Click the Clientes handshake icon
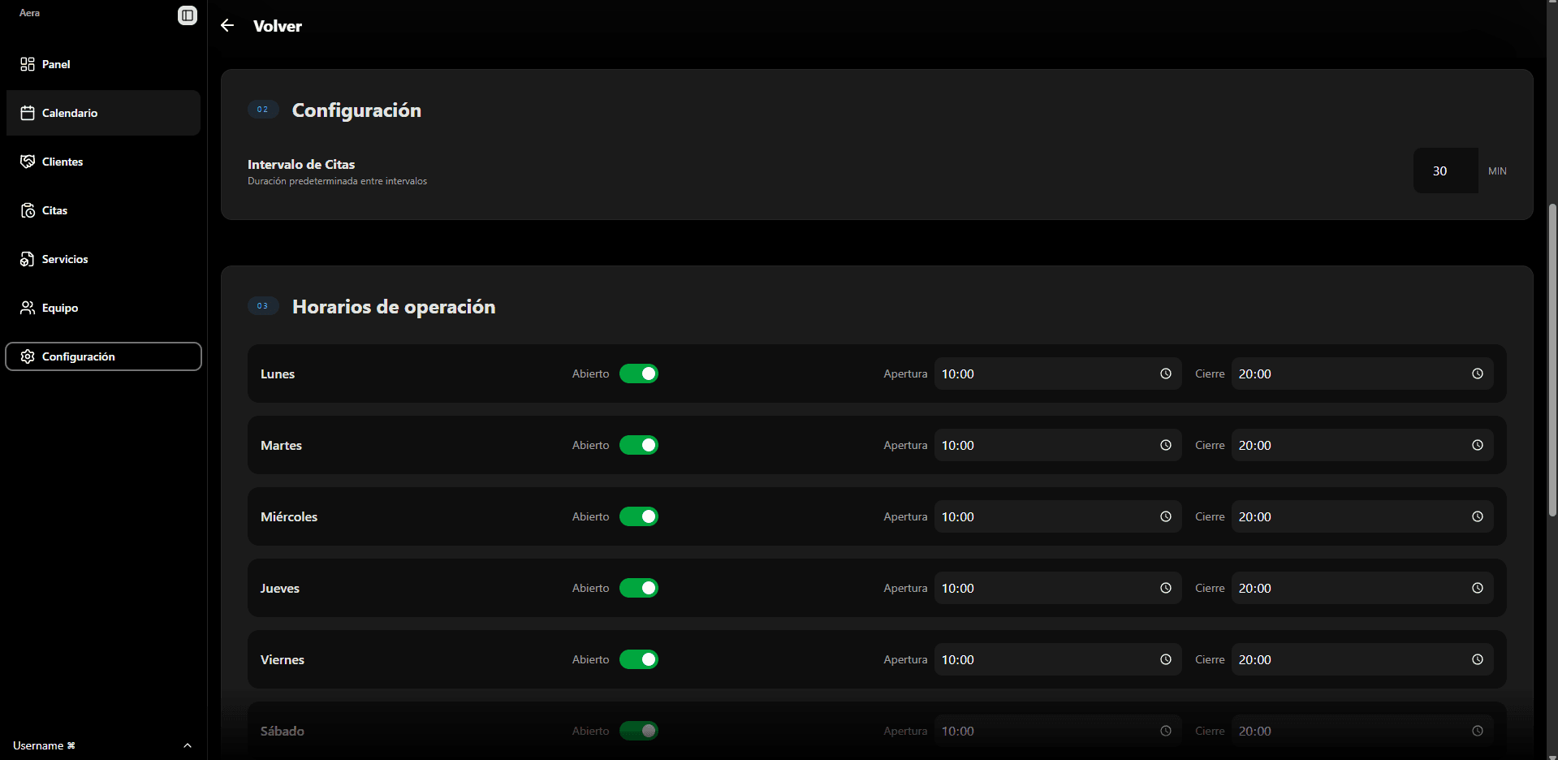The image size is (1558, 760). click(28, 162)
